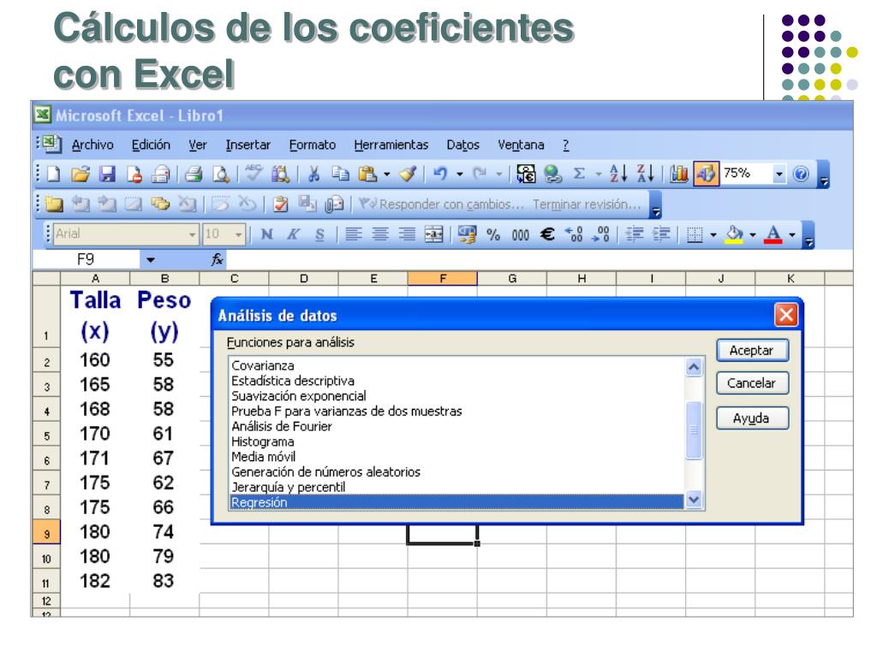877x657 pixels.
Task: Open the Herramientas menu
Action: [391, 145]
